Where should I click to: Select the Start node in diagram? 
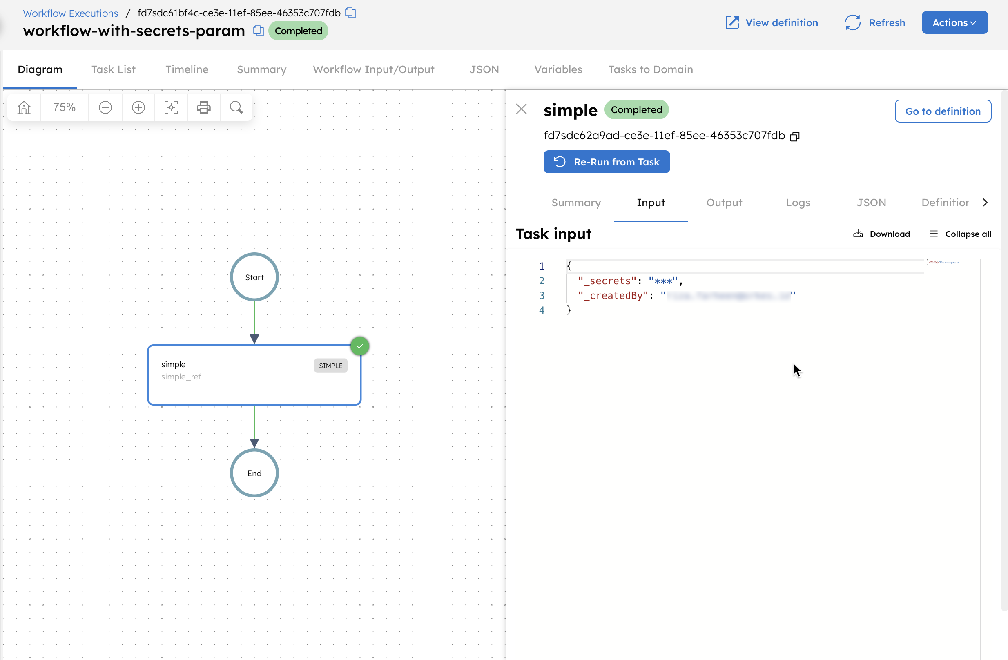[x=254, y=277]
